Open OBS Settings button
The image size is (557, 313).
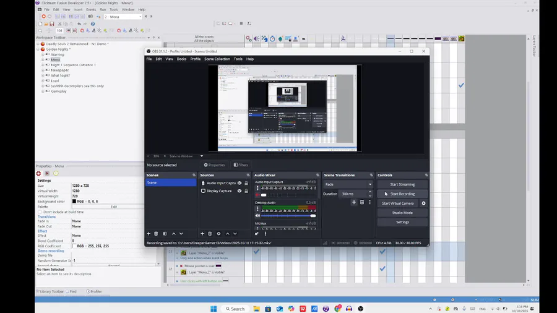click(402, 222)
